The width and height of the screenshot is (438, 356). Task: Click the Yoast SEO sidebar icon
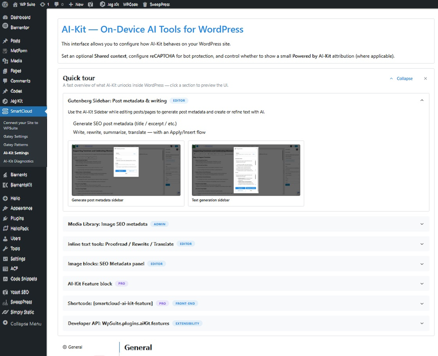point(5,292)
